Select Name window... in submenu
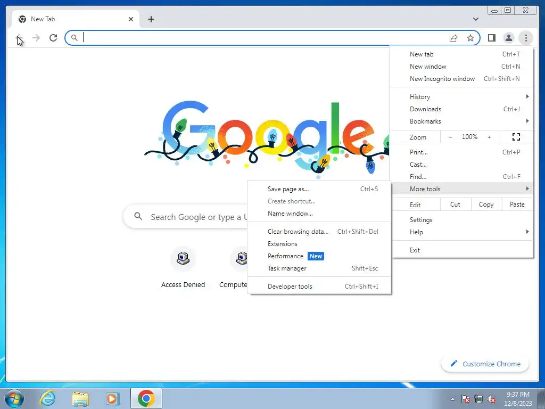The image size is (545, 409). point(319,214)
